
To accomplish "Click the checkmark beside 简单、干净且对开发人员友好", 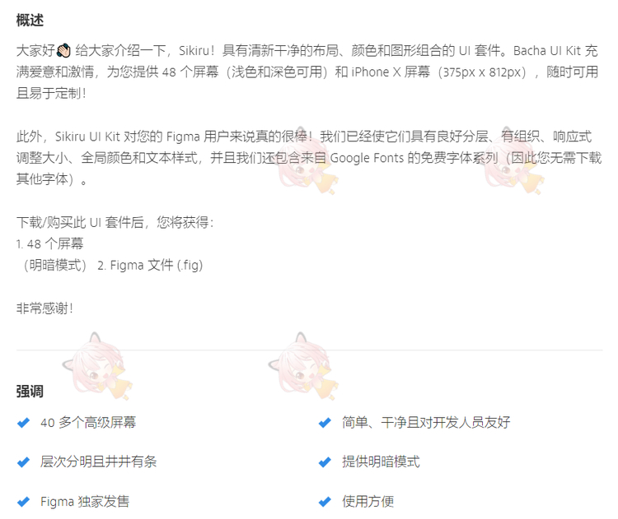I will [325, 423].
